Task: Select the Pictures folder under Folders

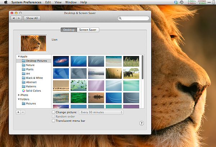Action: (x=34, y=104)
